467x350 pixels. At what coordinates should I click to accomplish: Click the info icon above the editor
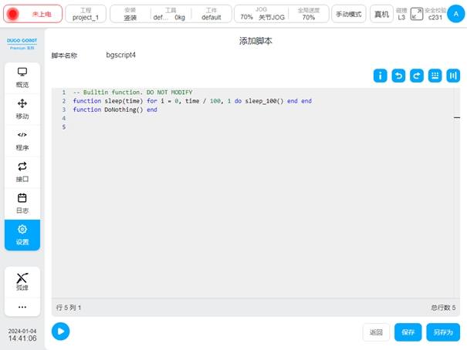[380, 76]
